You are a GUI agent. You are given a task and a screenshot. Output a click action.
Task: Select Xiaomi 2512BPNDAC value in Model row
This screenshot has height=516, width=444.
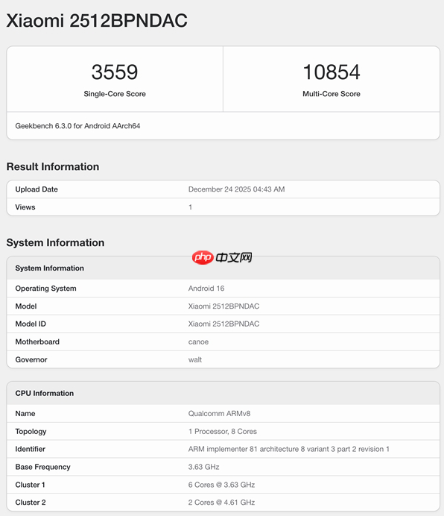[x=223, y=306]
